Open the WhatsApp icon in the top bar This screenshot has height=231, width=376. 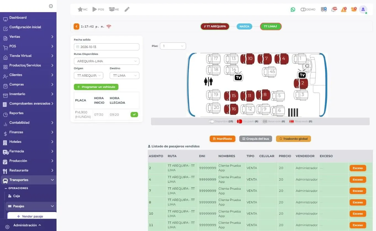293,9
